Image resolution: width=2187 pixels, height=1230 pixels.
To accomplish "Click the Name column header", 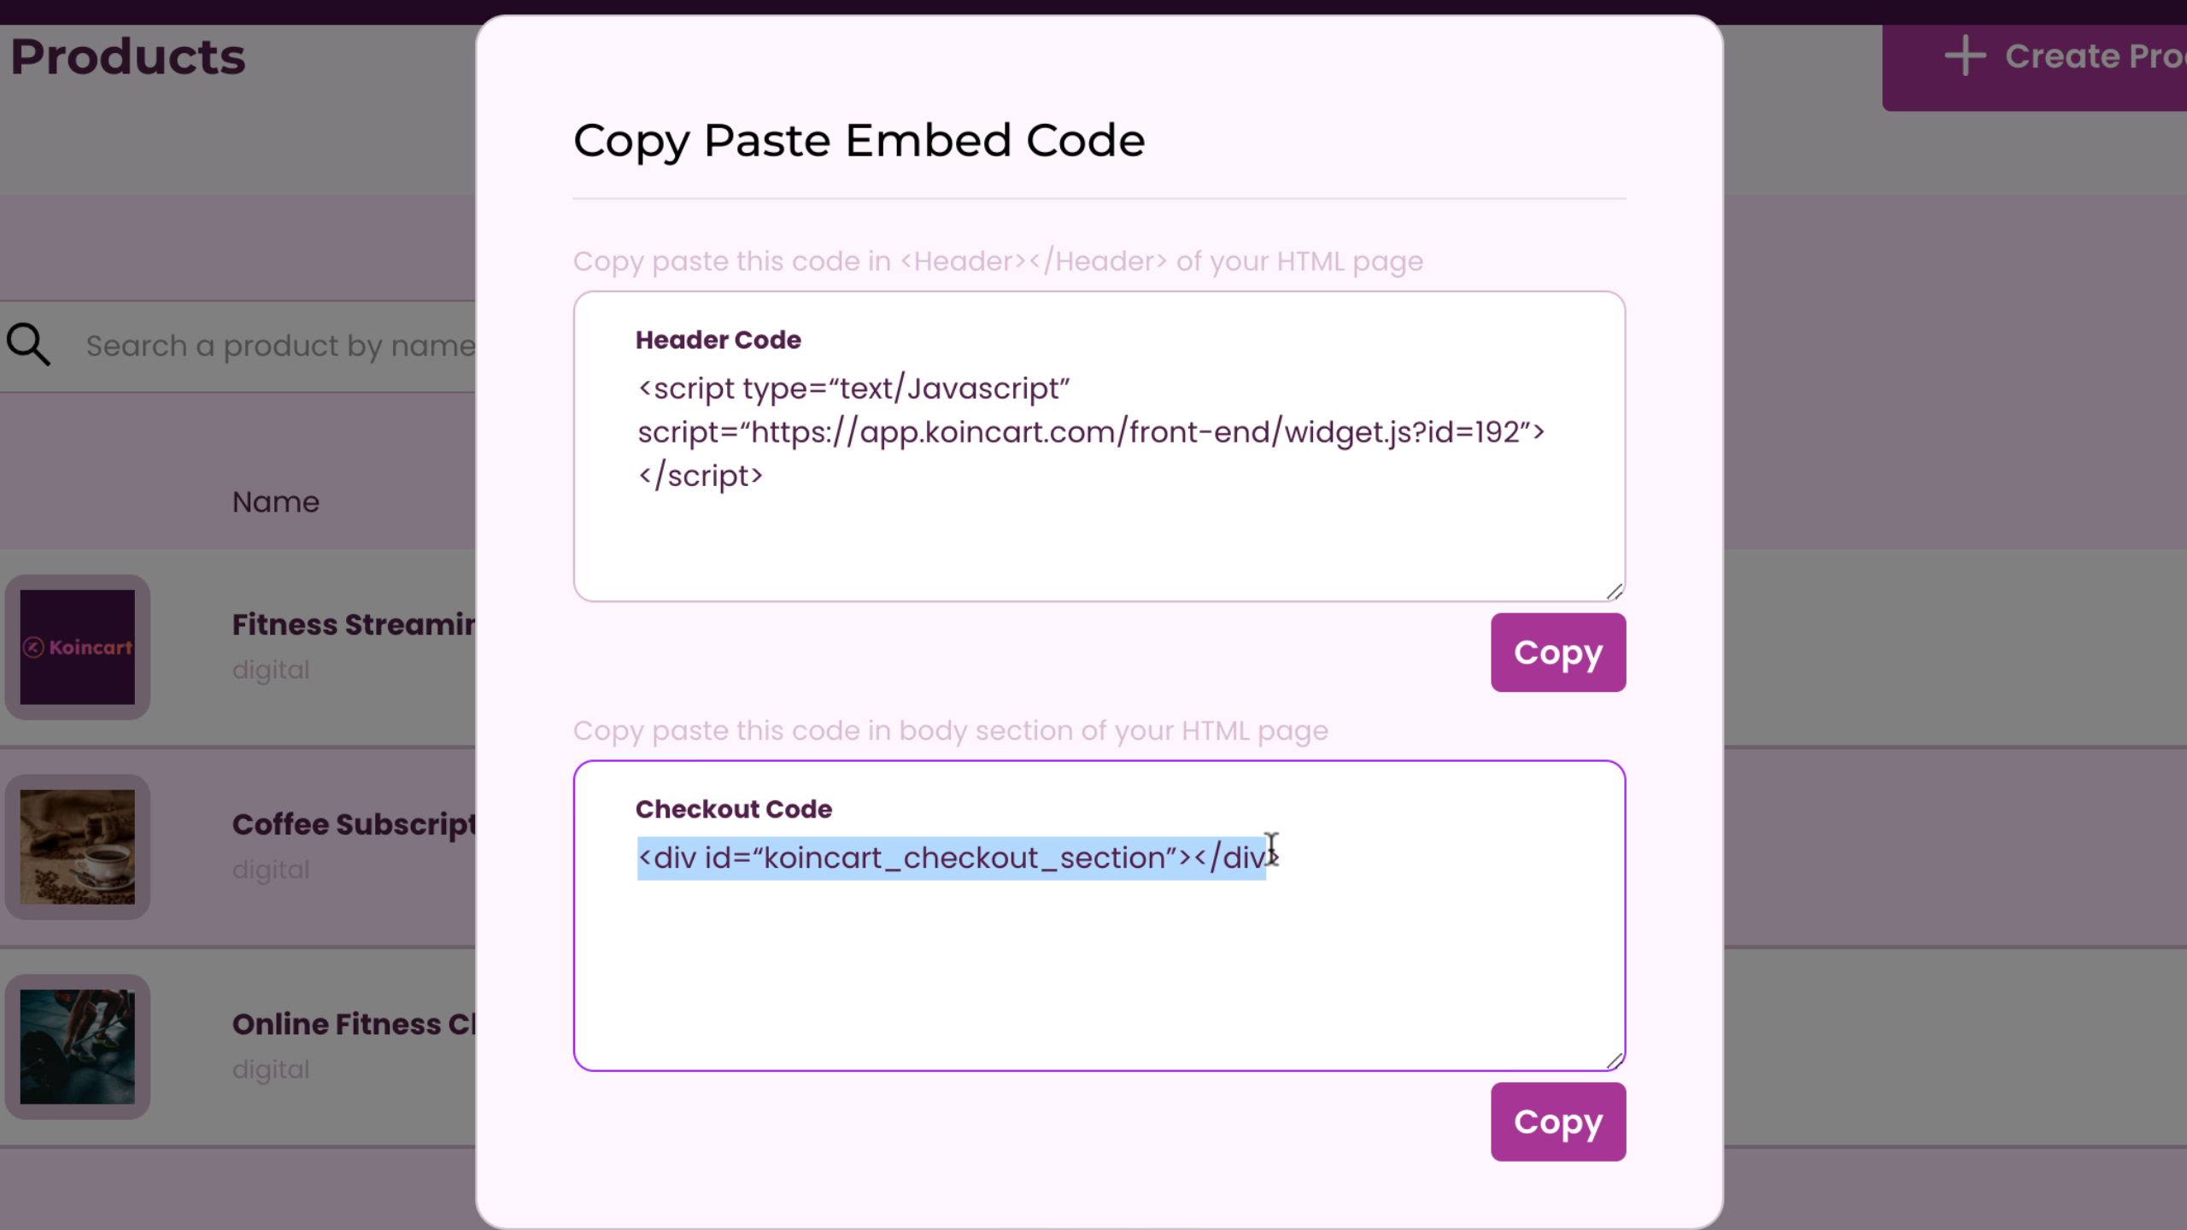I will tap(276, 502).
